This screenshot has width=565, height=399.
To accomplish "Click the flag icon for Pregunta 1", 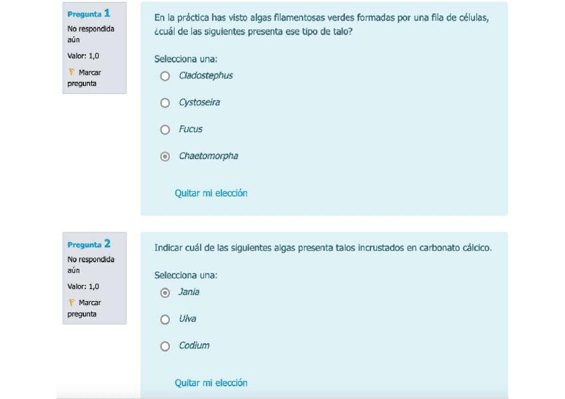I will pos(71,72).
